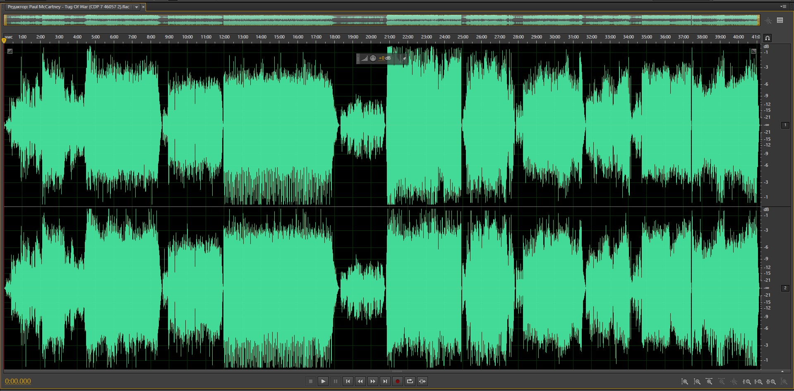The height and width of the screenshot is (391, 794).
Task: Zoom in at the in point
Action: click(x=747, y=382)
